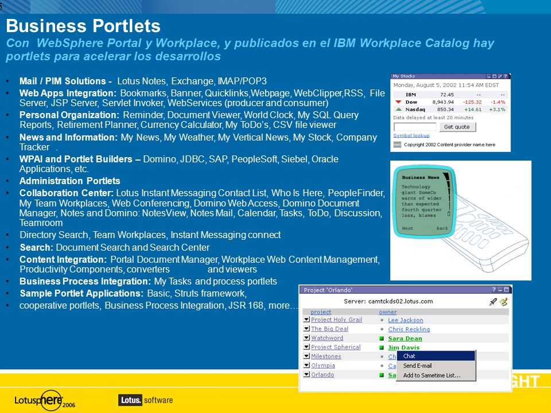Image resolution: width=551 pixels, height=413 pixels.
Task: Click the Business Portlets slide title
Action: click(x=83, y=26)
